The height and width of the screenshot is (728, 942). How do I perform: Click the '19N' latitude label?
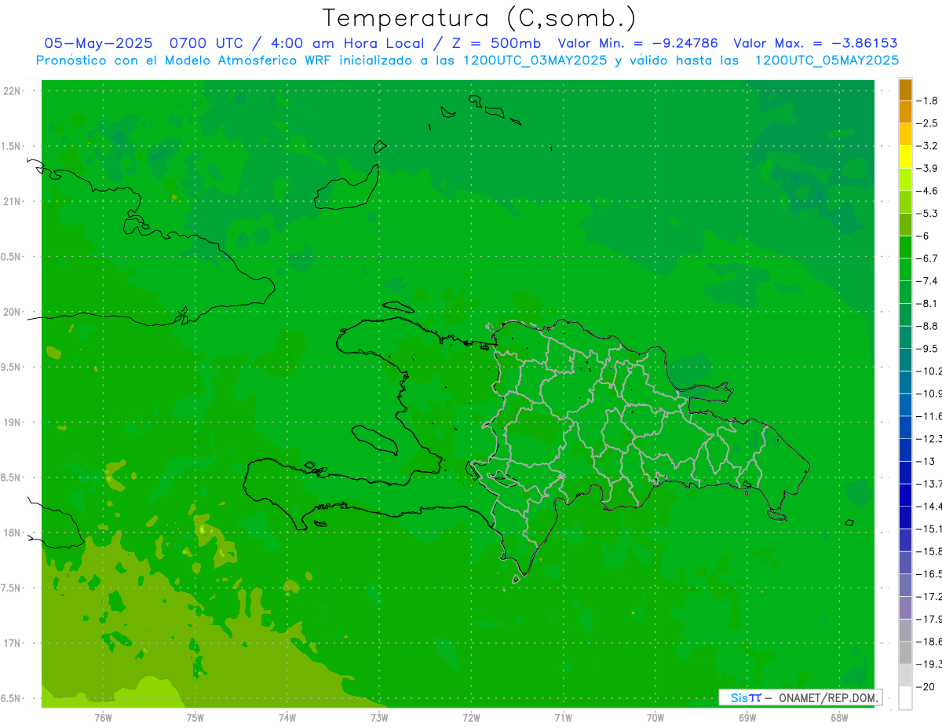click(12, 423)
